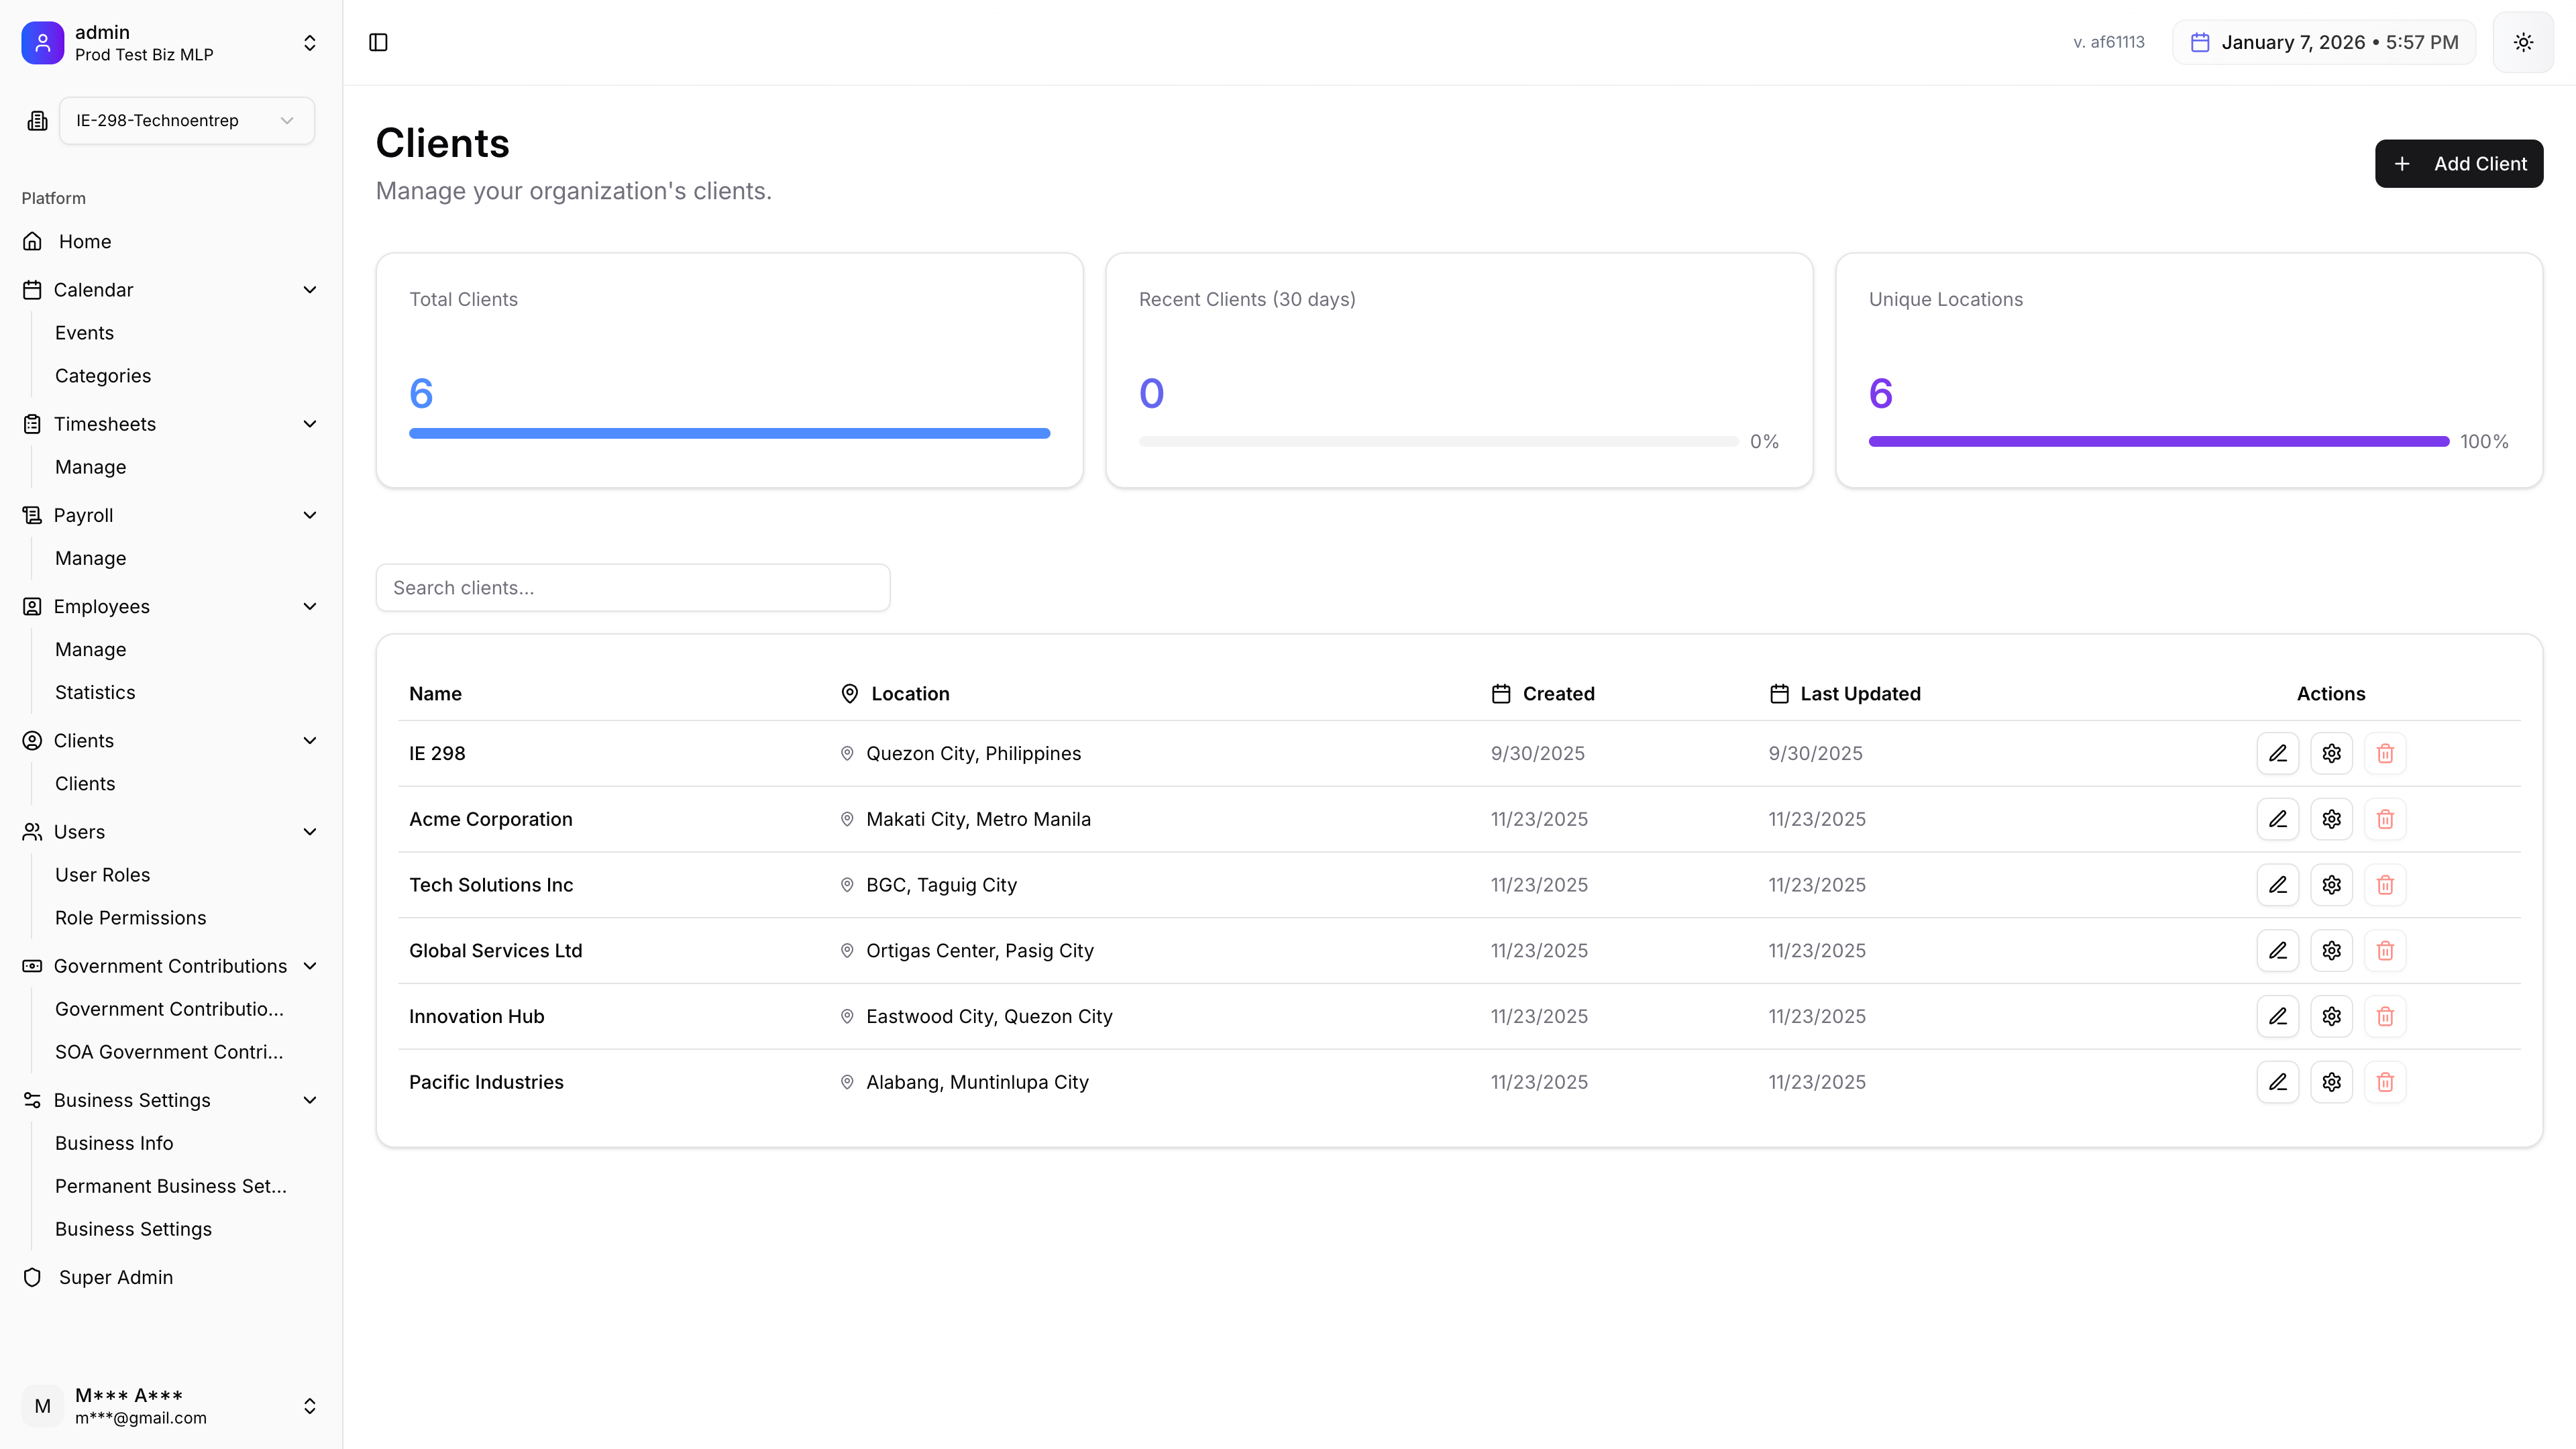This screenshot has width=2576, height=1449.
Task: Toggle light/dark theme sun button
Action: (x=2523, y=42)
